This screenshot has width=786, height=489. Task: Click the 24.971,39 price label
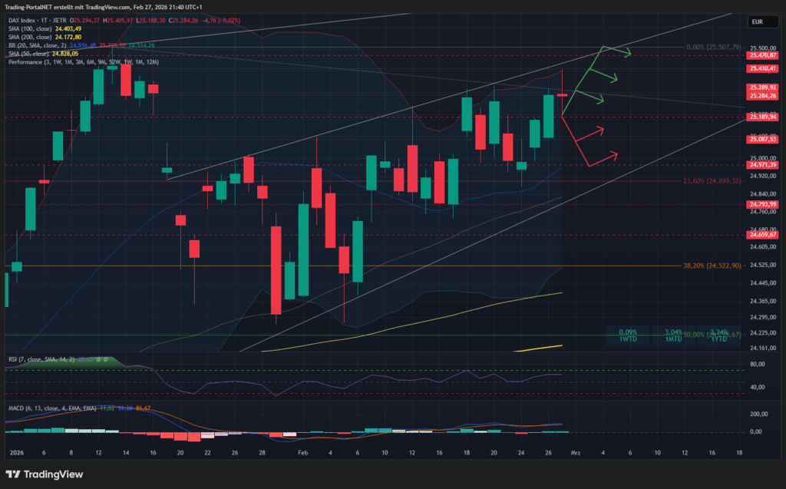click(x=761, y=165)
